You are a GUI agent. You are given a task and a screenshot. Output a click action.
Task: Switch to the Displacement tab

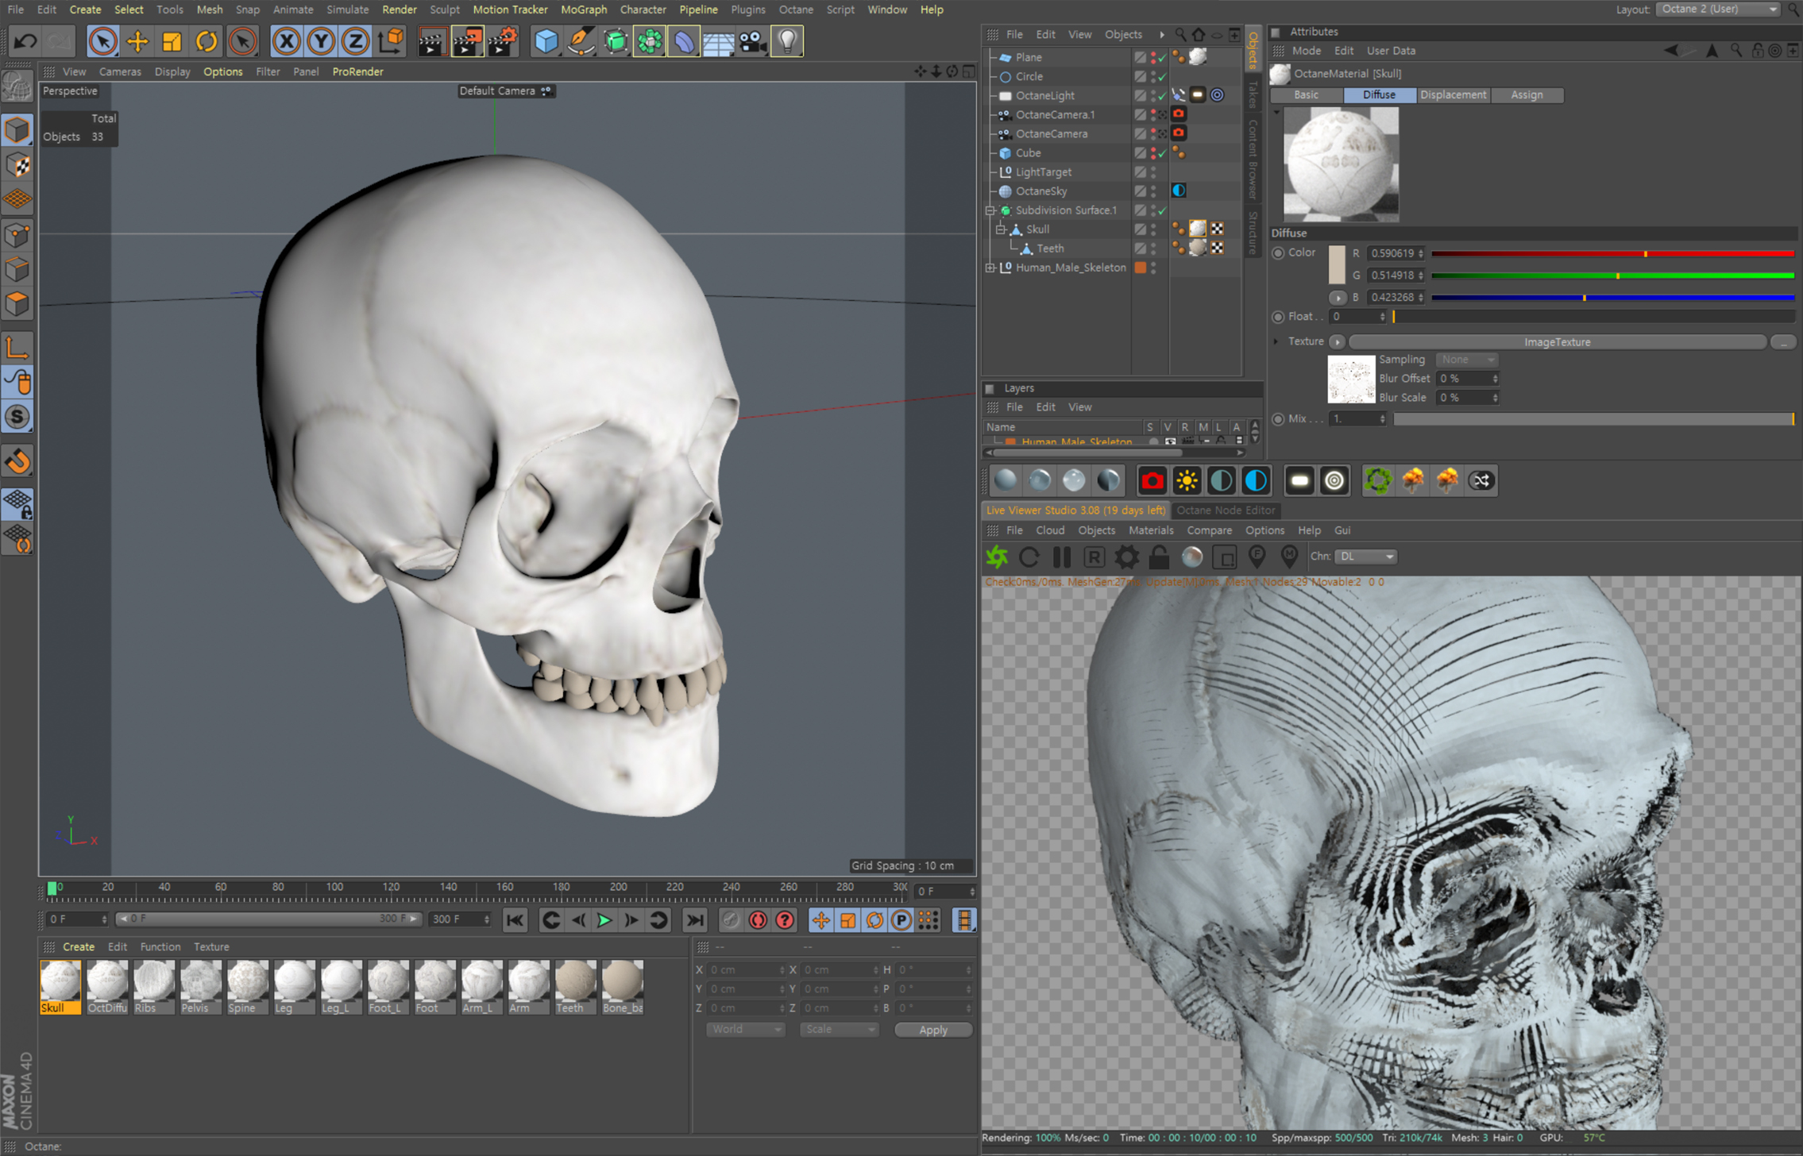[1452, 94]
